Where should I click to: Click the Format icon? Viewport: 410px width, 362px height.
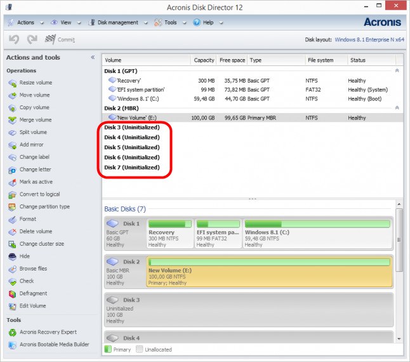click(x=12, y=219)
